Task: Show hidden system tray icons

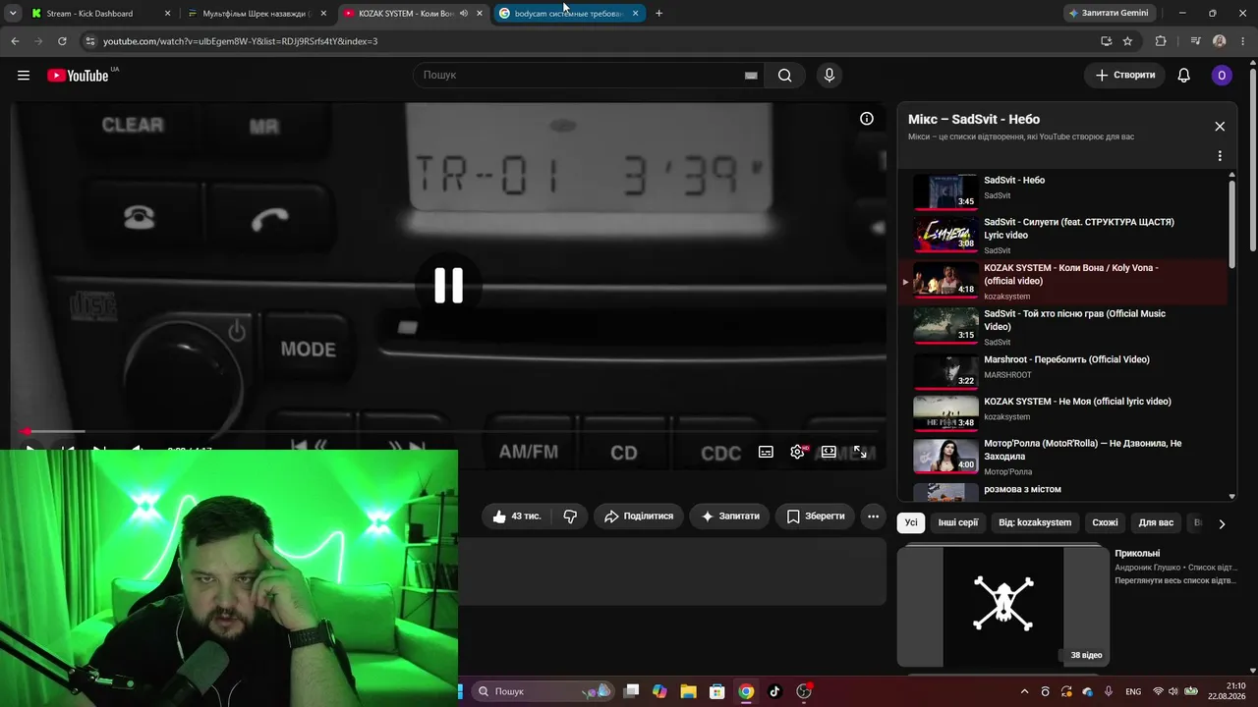Action: (1024, 691)
